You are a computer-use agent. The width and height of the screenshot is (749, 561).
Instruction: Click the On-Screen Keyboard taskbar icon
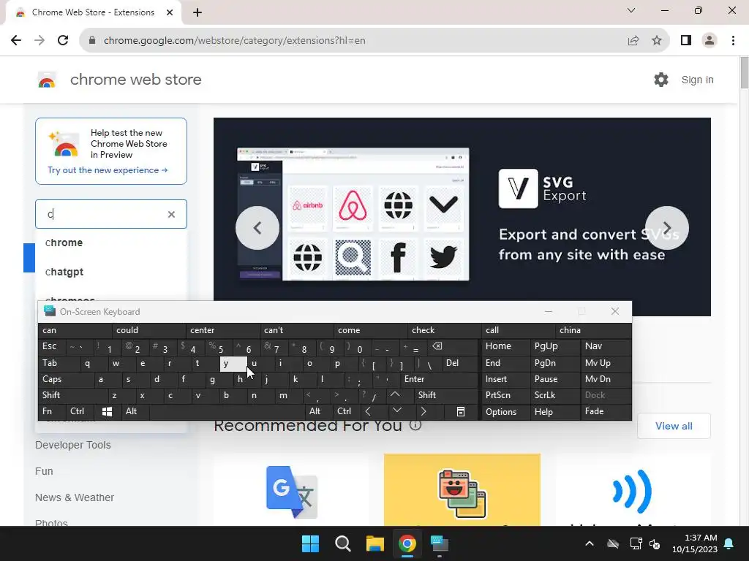coord(440,543)
